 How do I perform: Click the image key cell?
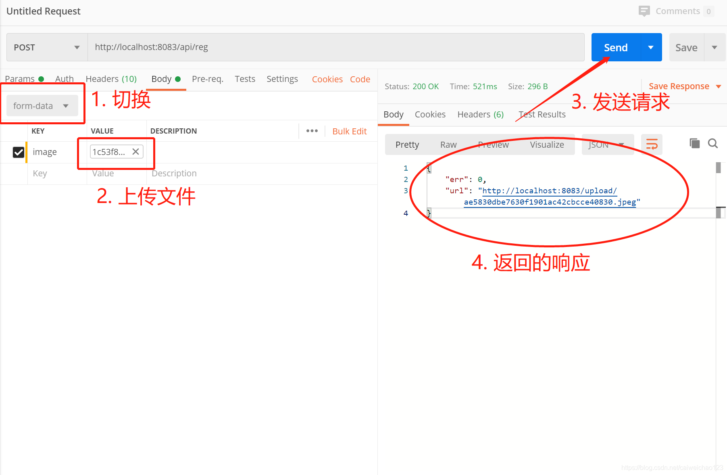coord(57,152)
